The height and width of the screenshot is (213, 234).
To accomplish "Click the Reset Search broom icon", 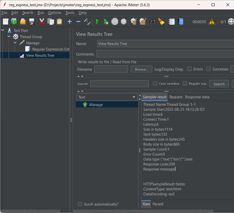I will (x=161, y=22).
